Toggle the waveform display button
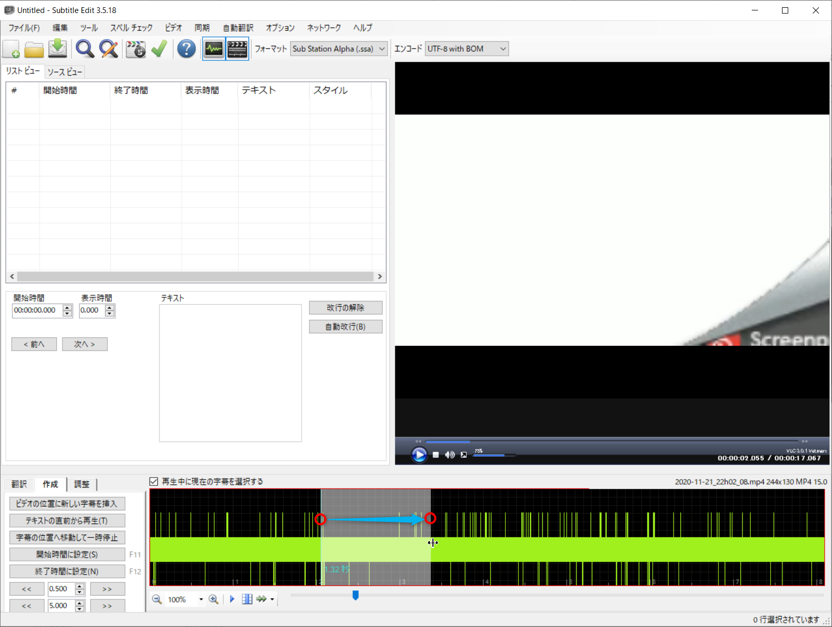 click(214, 49)
